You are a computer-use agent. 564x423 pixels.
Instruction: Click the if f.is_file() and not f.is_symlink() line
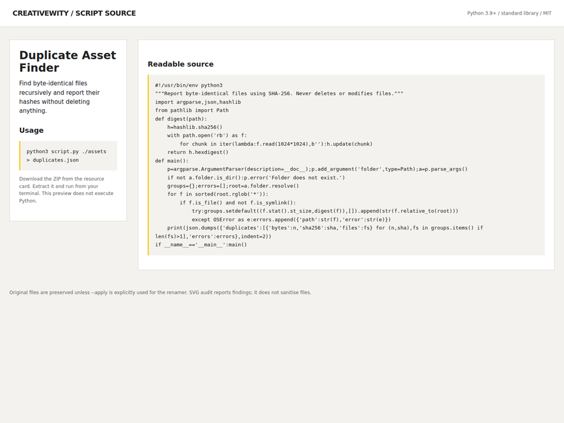[x=237, y=203]
